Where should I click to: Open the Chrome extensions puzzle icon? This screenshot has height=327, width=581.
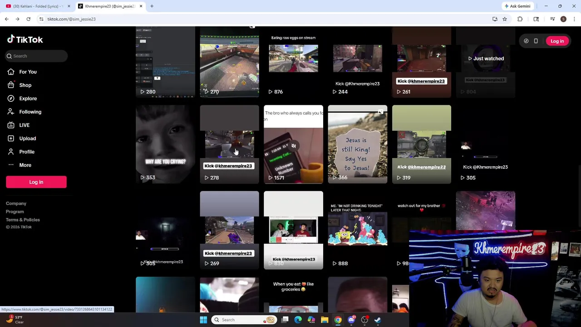pos(520,19)
